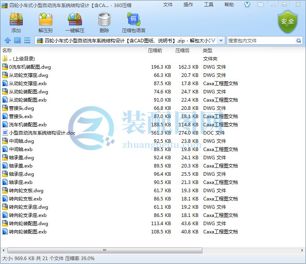Click the archive icon in the address bar

point(40,40)
